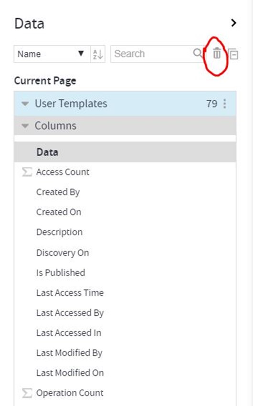Click sigma icon next to Operation Count
The image size is (253, 406).
[x=27, y=393]
